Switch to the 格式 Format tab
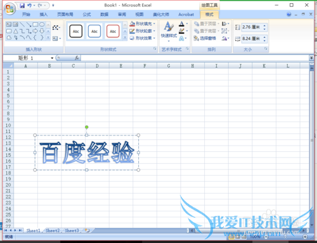The height and width of the screenshot is (243, 317). pyautogui.click(x=209, y=15)
